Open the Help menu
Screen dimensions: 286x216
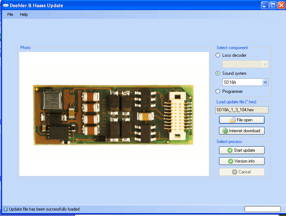24,14
